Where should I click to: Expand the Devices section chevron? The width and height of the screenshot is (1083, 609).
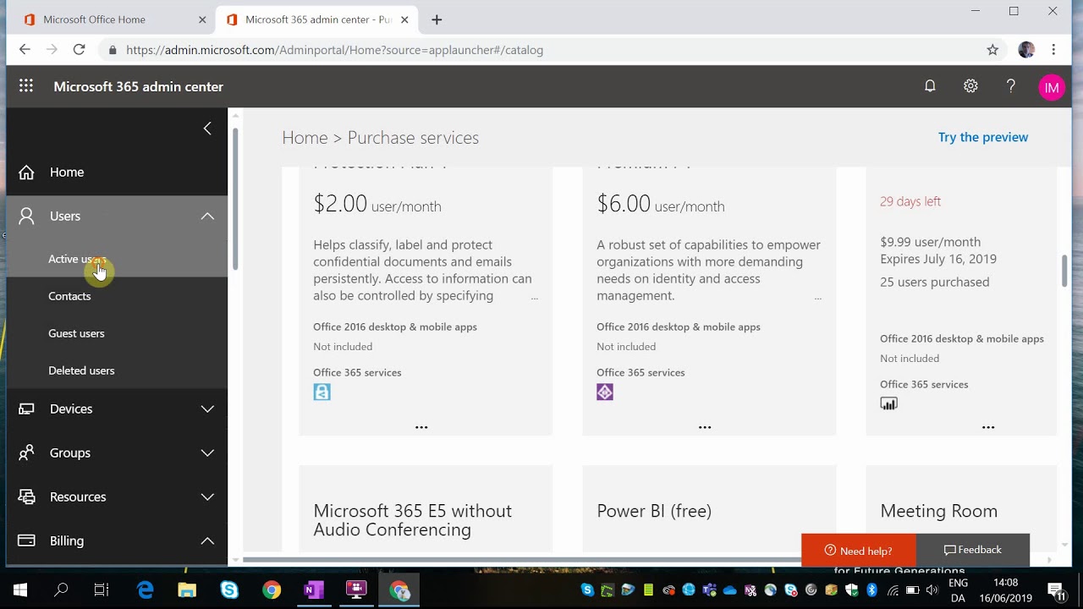click(207, 409)
